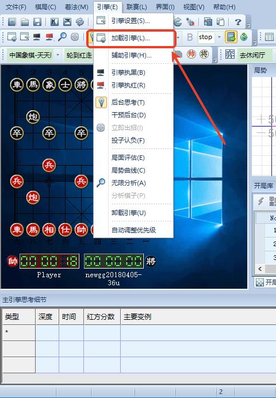Toggle the highlighted yellow toolbar button beside stop
276x398 pixels.
231,37
